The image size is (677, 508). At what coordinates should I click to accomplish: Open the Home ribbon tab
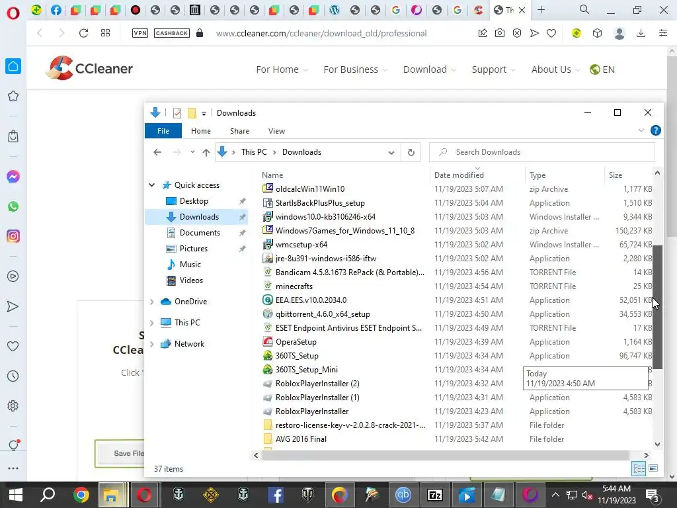point(201,131)
